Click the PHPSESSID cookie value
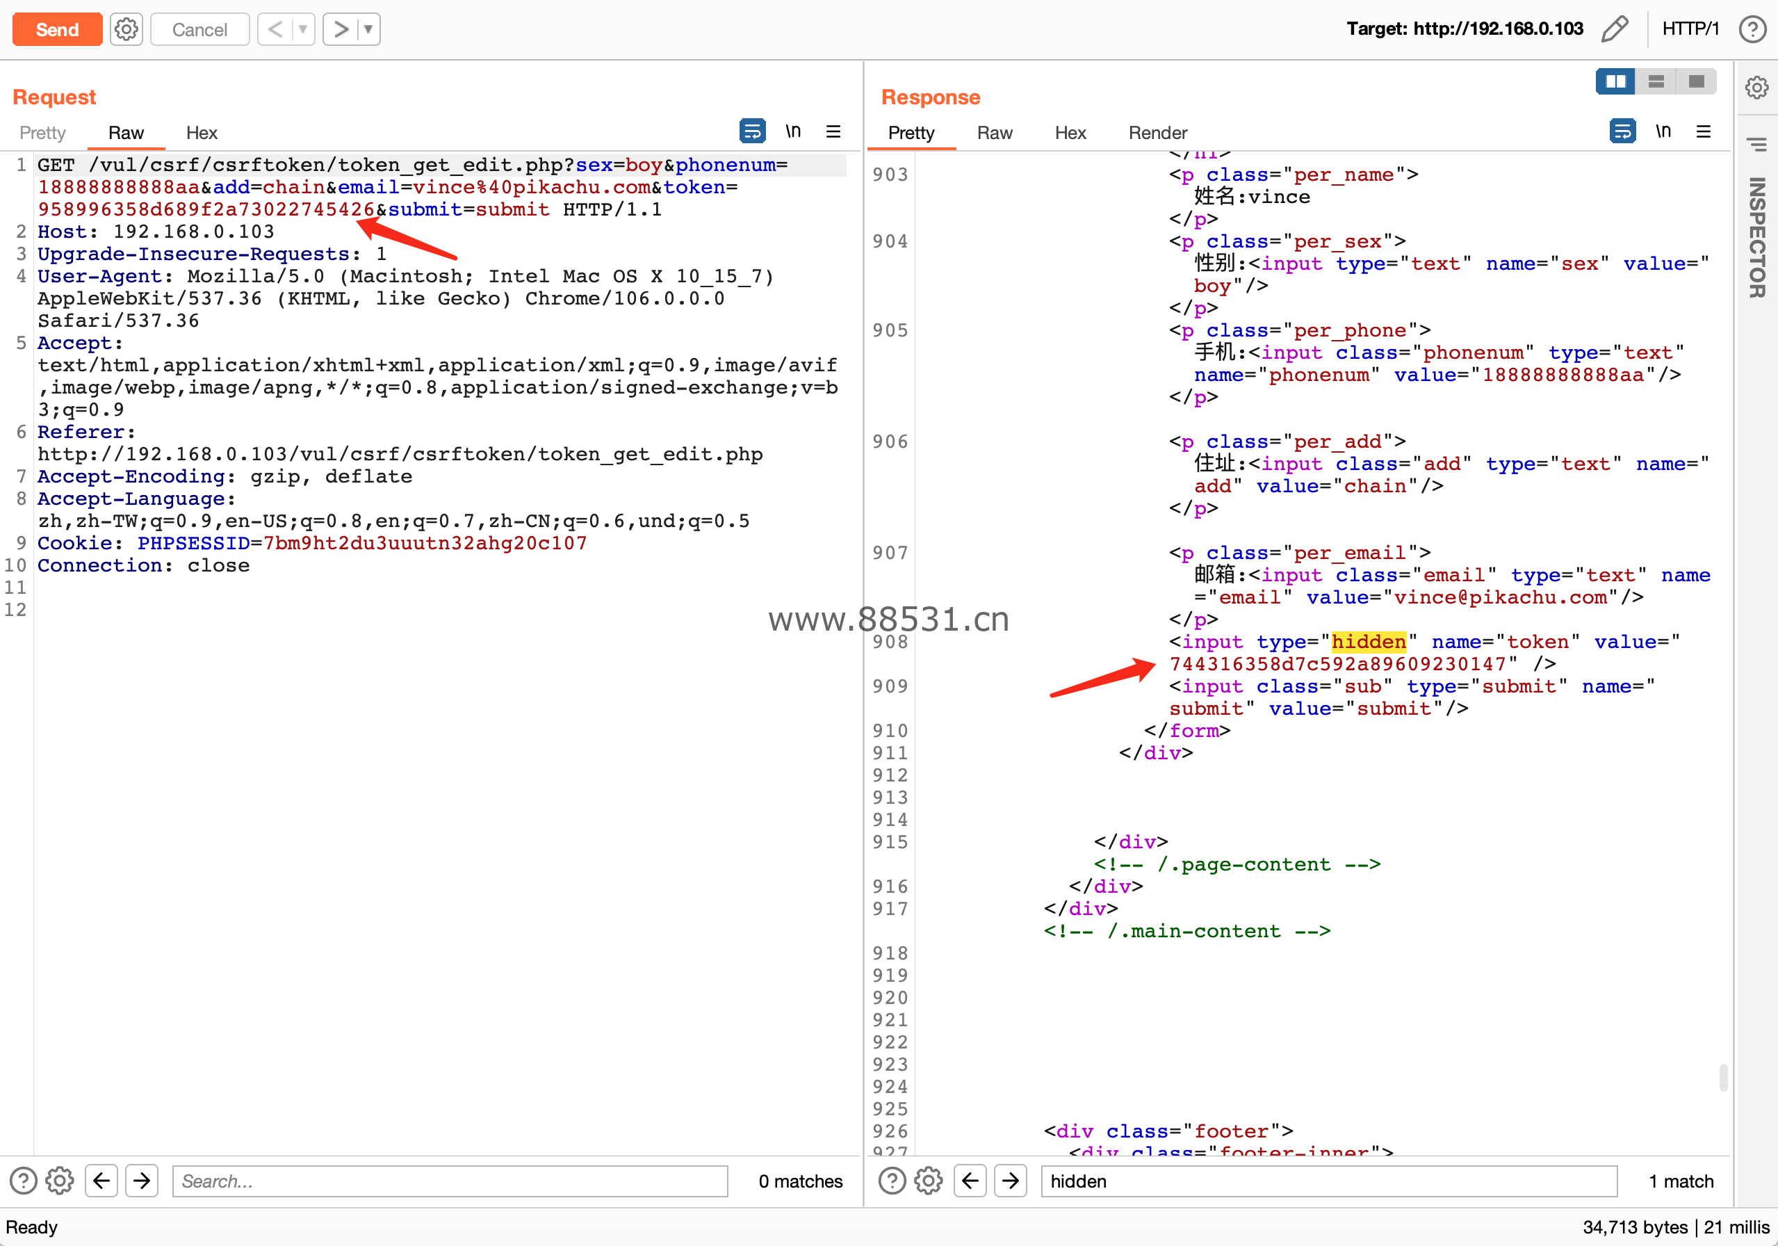Image resolution: width=1778 pixels, height=1246 pixels. (425, 542)
